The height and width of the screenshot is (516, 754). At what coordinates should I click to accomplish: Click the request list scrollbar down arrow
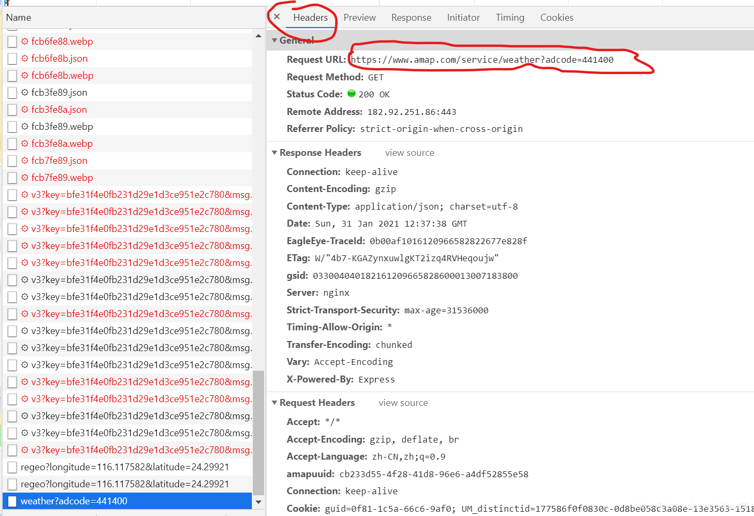[x=258, y=502]
